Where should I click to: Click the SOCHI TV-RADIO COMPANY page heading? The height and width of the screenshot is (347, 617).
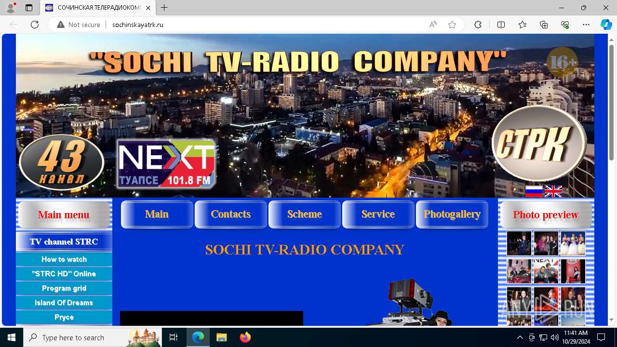tap(305, 250)
